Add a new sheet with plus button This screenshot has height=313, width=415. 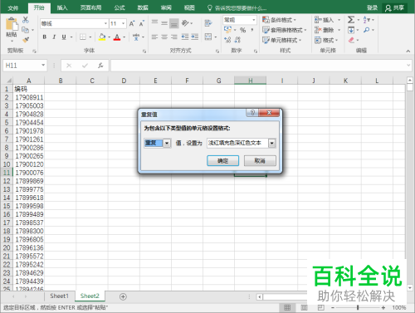click(x=123, y=296)
